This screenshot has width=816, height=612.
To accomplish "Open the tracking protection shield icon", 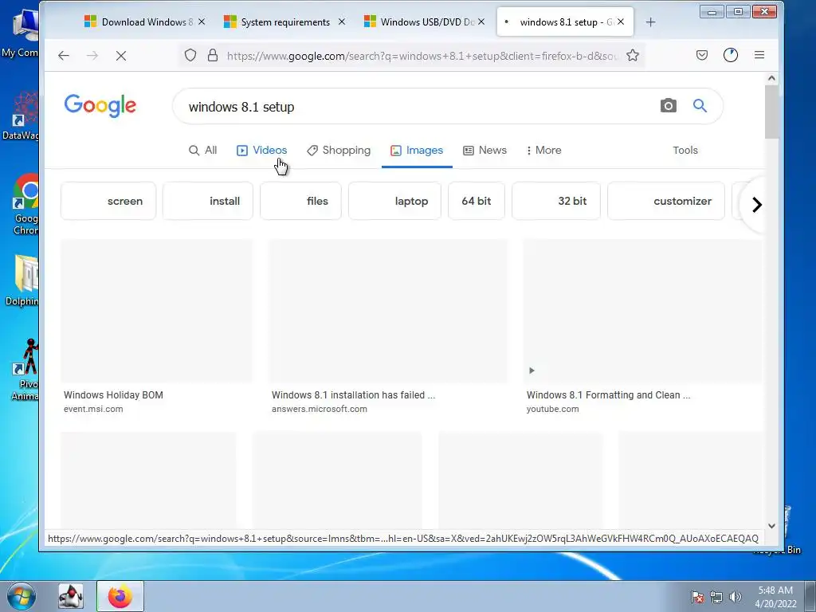I will (x=190, y=55).
